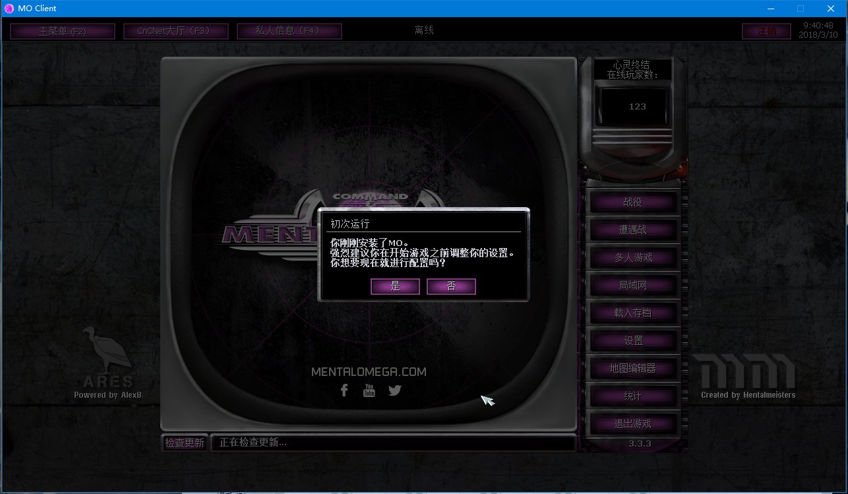
Task: Click 否 to skip configuration
Action: coord(451,286)
